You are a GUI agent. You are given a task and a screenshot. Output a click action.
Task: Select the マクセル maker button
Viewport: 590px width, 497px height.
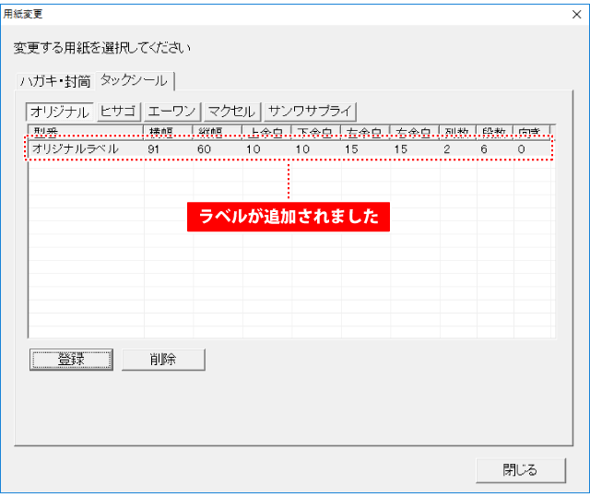(x=231, y=112)
